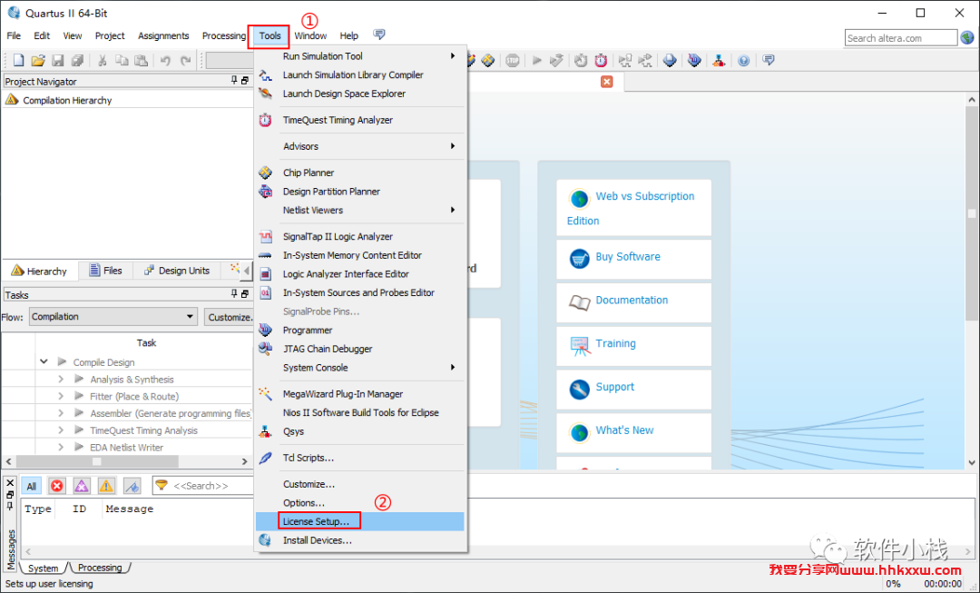Screen dimensions: 980x593
Task: Open the Advisors submenu
Action: coord(360,145)
